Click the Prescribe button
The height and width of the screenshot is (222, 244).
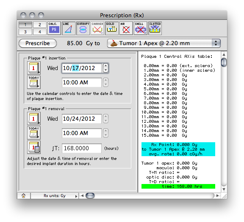(x=38, y=43)
